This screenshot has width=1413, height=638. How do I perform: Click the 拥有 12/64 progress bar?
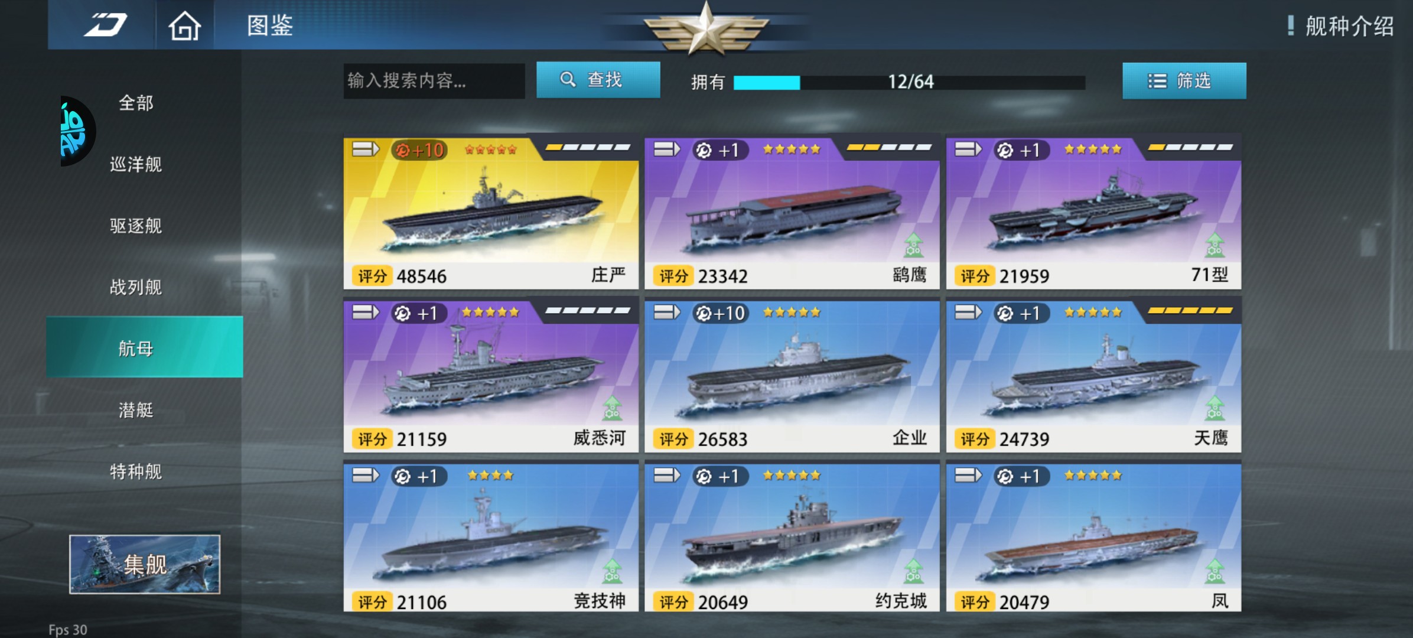point(909,82)
